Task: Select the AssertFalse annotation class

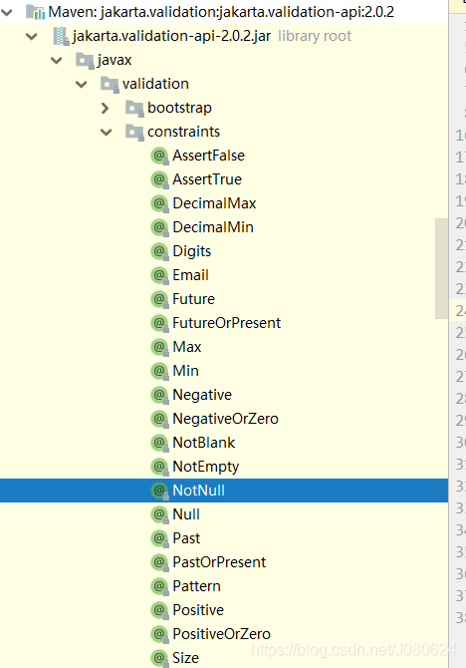Action: point(208,156)
